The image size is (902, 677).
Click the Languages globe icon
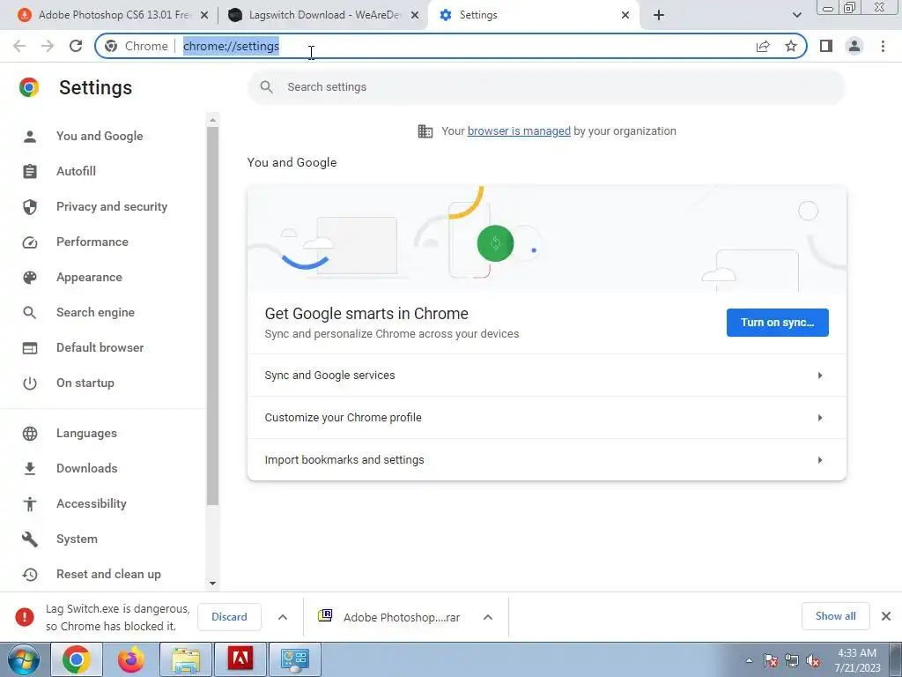click(x=30, y=434)
